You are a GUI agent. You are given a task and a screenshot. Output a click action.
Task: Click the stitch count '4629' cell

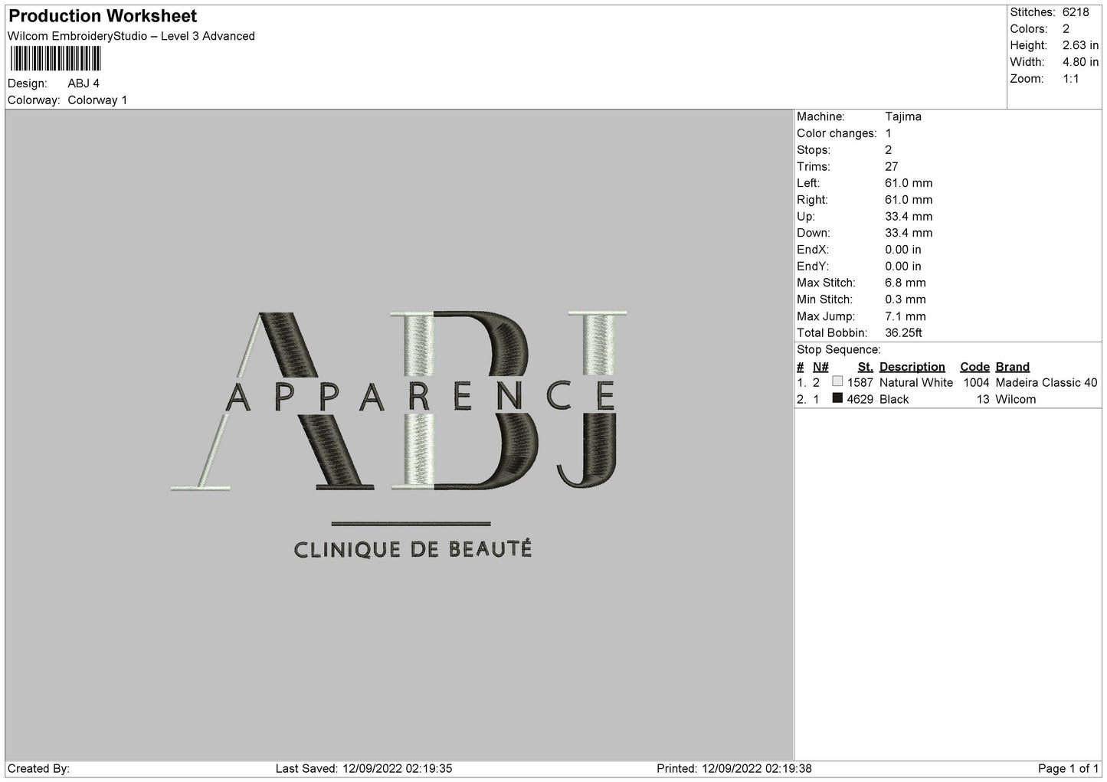pyautogui.click(x=860, y=399)
